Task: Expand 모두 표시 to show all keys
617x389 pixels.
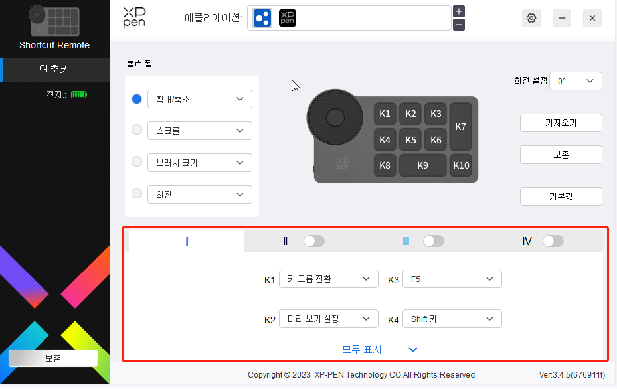Action: click(379, 349)
